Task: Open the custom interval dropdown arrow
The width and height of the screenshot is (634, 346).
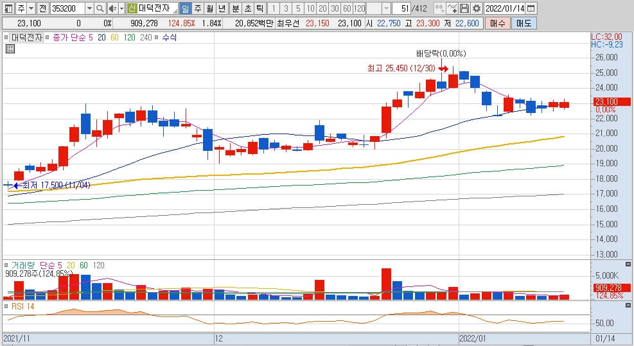Action: 386,8
